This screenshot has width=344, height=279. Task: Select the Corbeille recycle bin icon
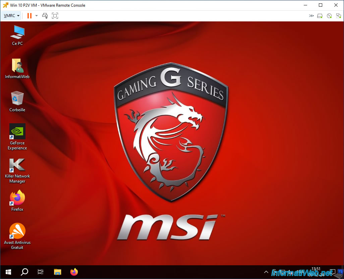(17, 101)
